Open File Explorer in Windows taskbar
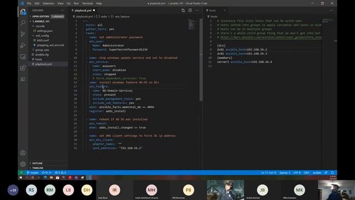The image size is (355, 200). (x=52, y=178)
